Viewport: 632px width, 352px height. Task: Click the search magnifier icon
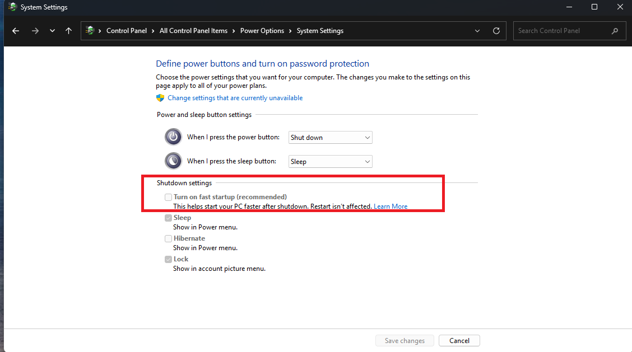click(615, 31)
